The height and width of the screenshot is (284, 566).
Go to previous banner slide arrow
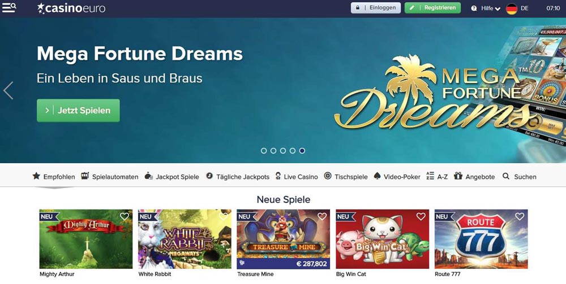click(x=8, y=90)
